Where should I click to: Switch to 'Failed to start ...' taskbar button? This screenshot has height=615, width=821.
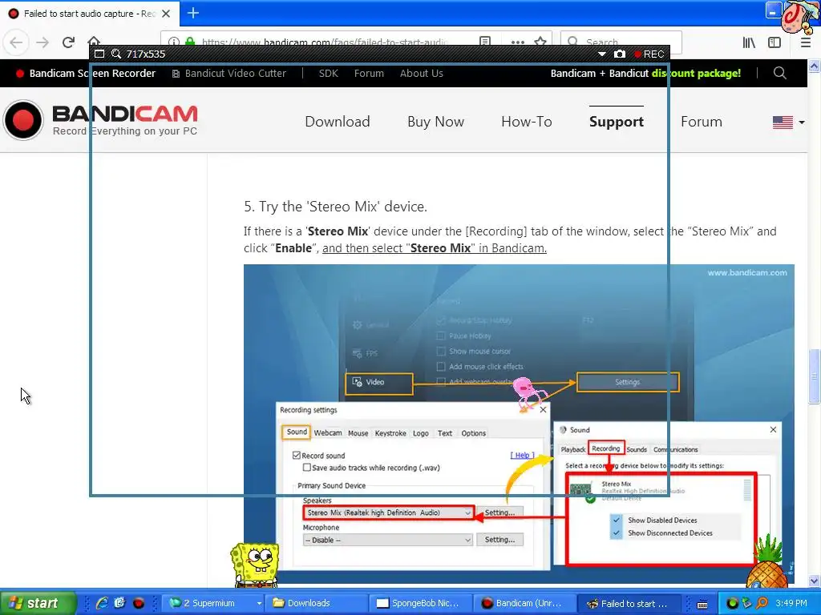pos(629,603)
